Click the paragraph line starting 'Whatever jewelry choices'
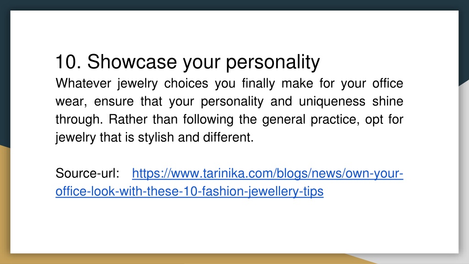 tap(229, 83)
